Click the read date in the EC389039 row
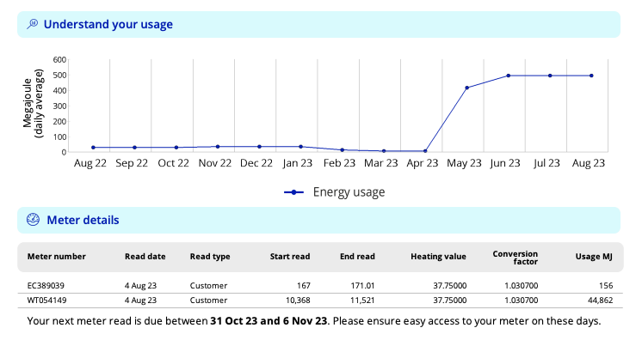 [140, 286]
